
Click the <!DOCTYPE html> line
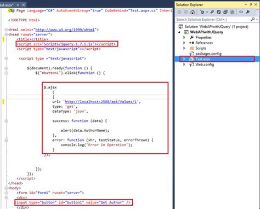(x=24, y=20)
